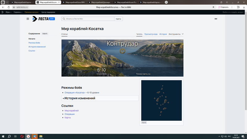Screen dimensions: 247x139
Task: Select the Статья tab
Action: [x=65, y=34]
